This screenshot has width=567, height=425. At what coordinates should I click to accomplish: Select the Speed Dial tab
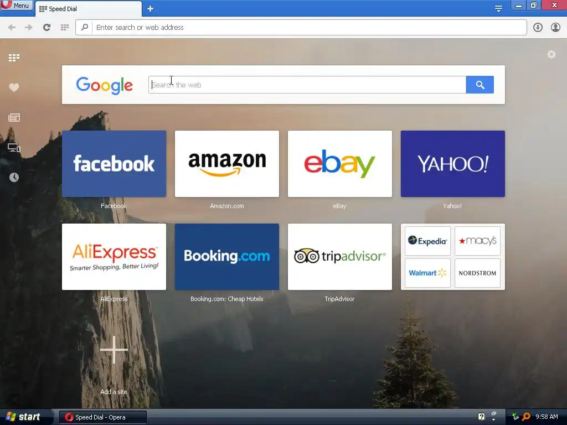pos(88,9)
